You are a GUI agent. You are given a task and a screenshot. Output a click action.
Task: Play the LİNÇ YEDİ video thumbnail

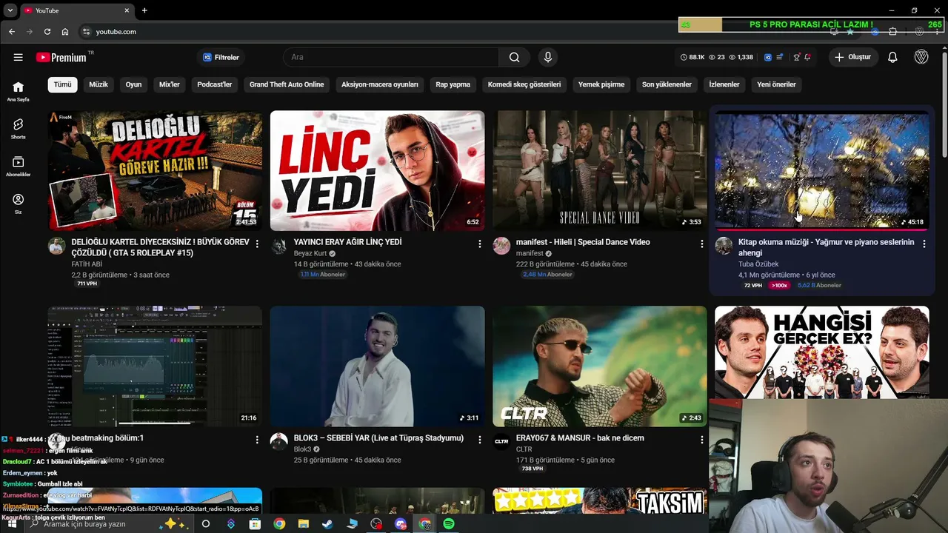(378, 171)
